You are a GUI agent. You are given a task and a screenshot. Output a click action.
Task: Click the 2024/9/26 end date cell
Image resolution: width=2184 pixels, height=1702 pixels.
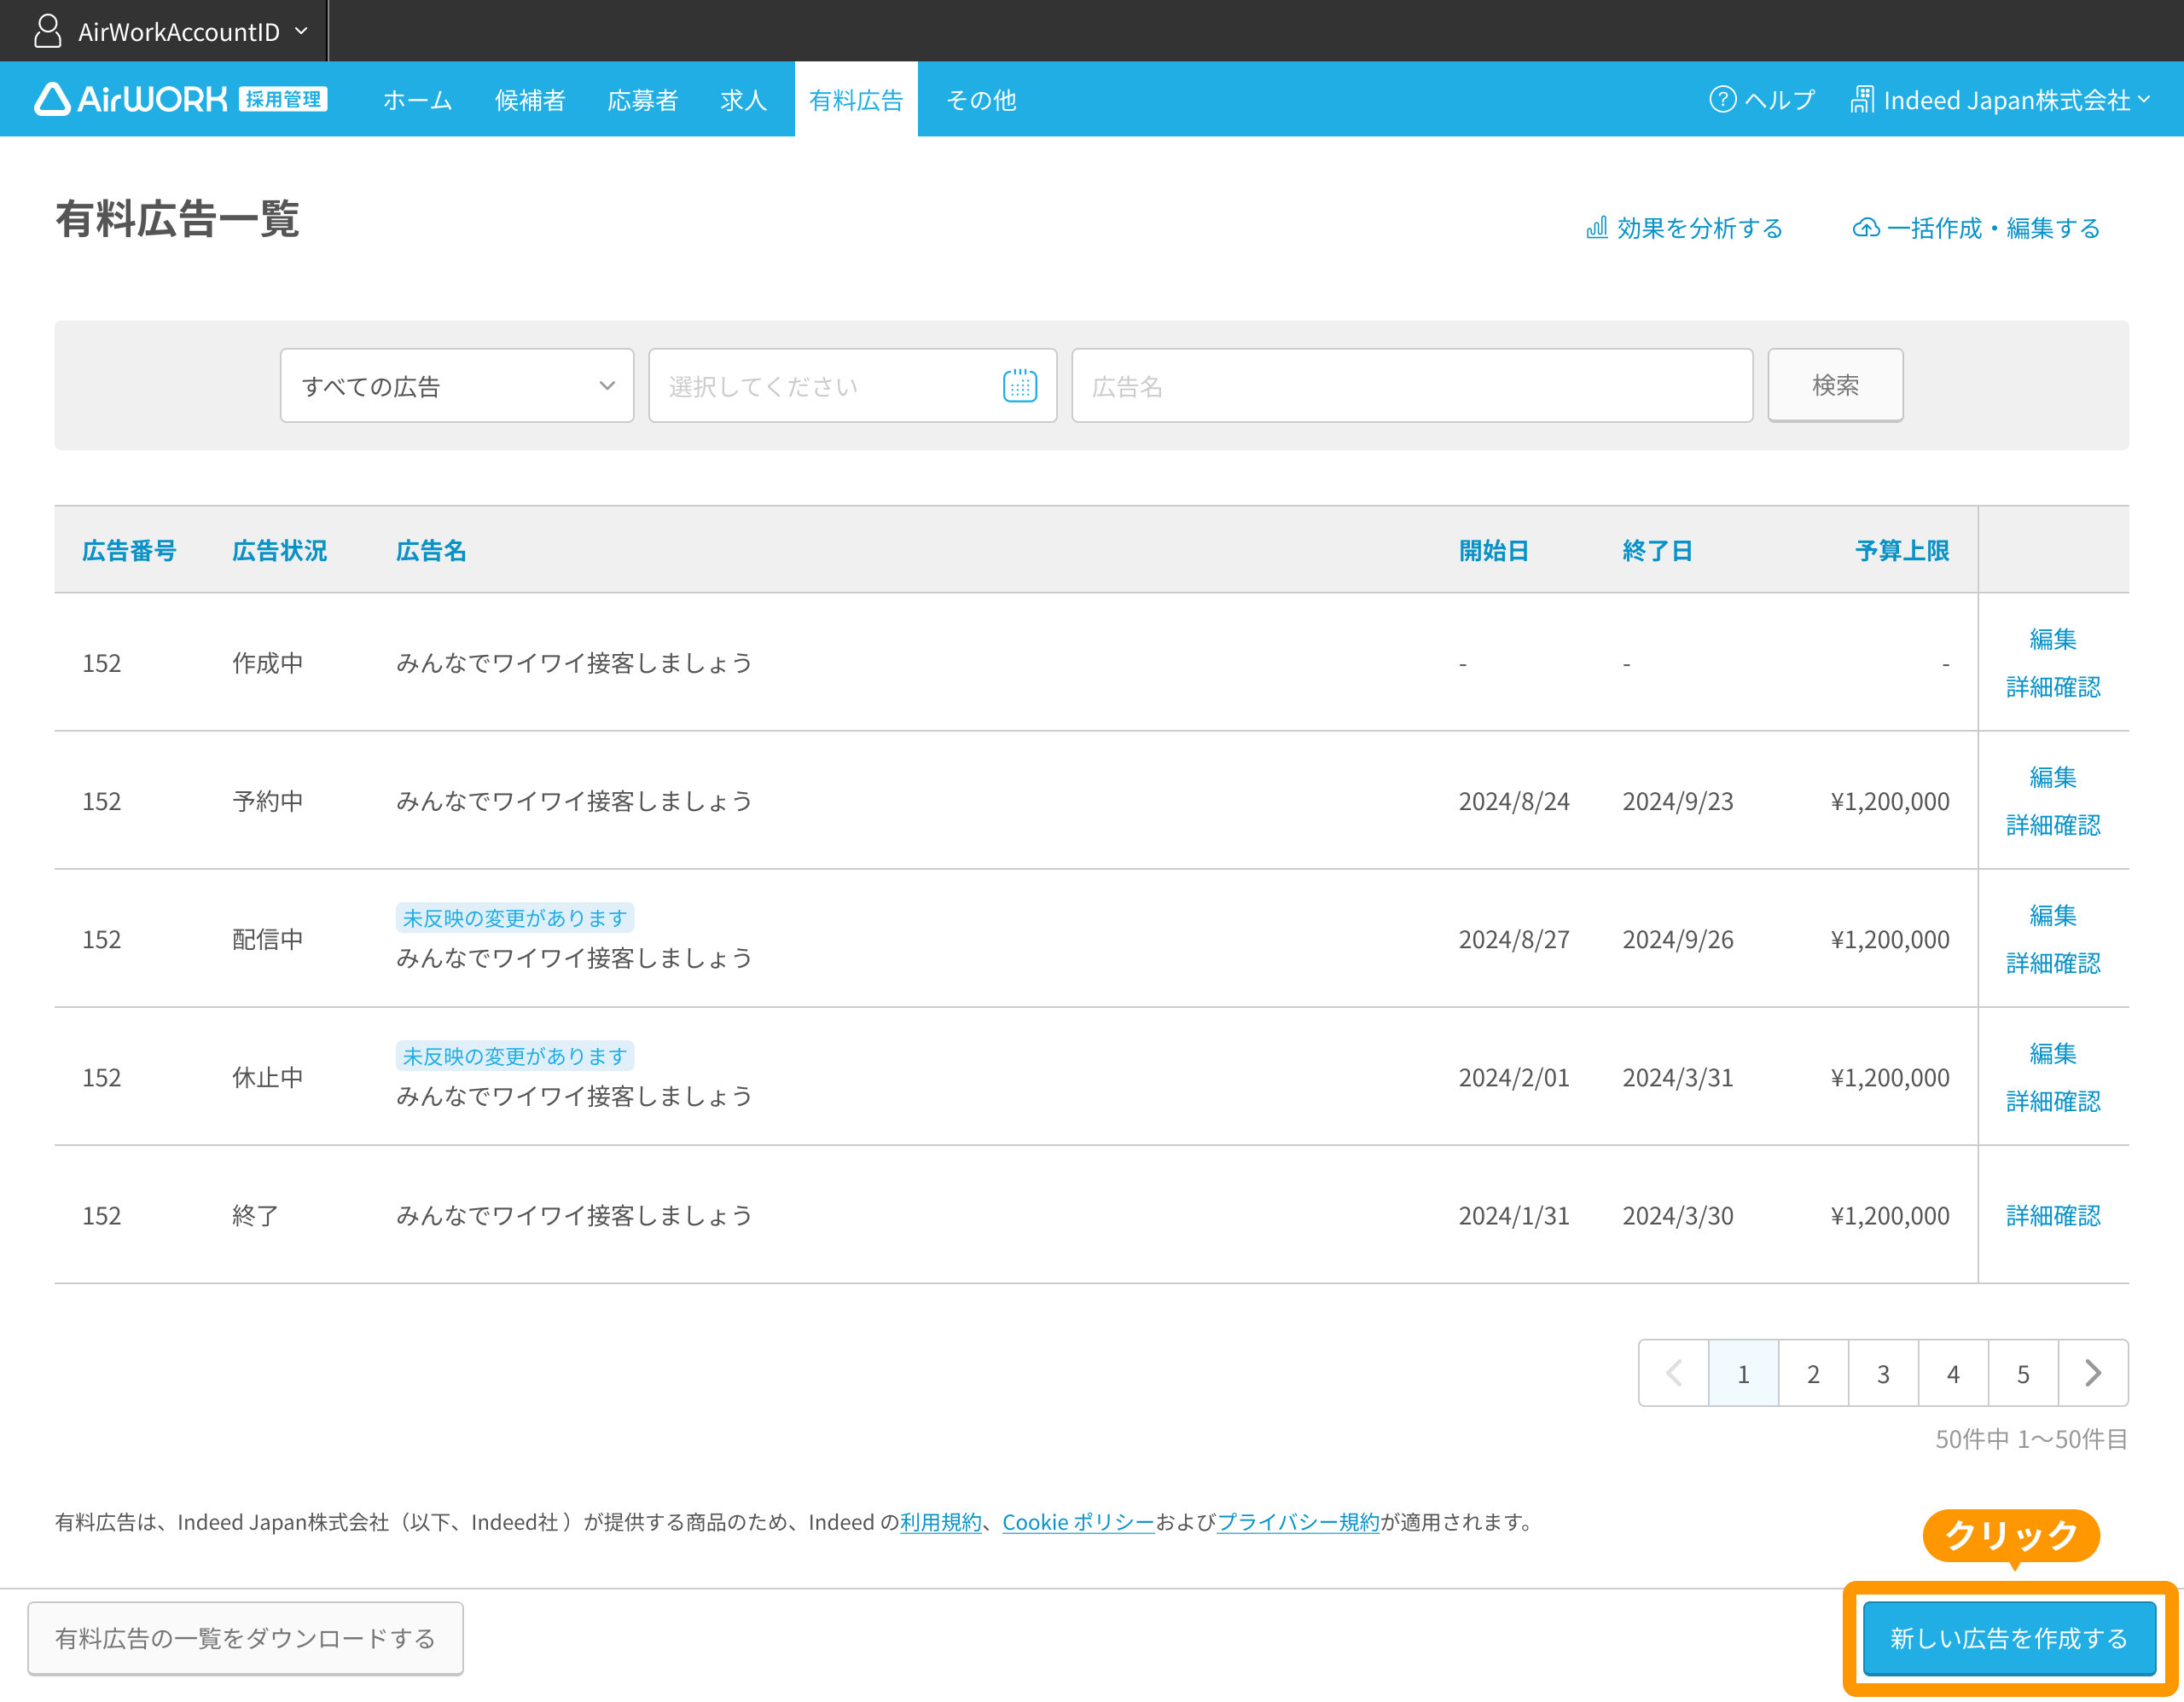[x=1677, y=939]
